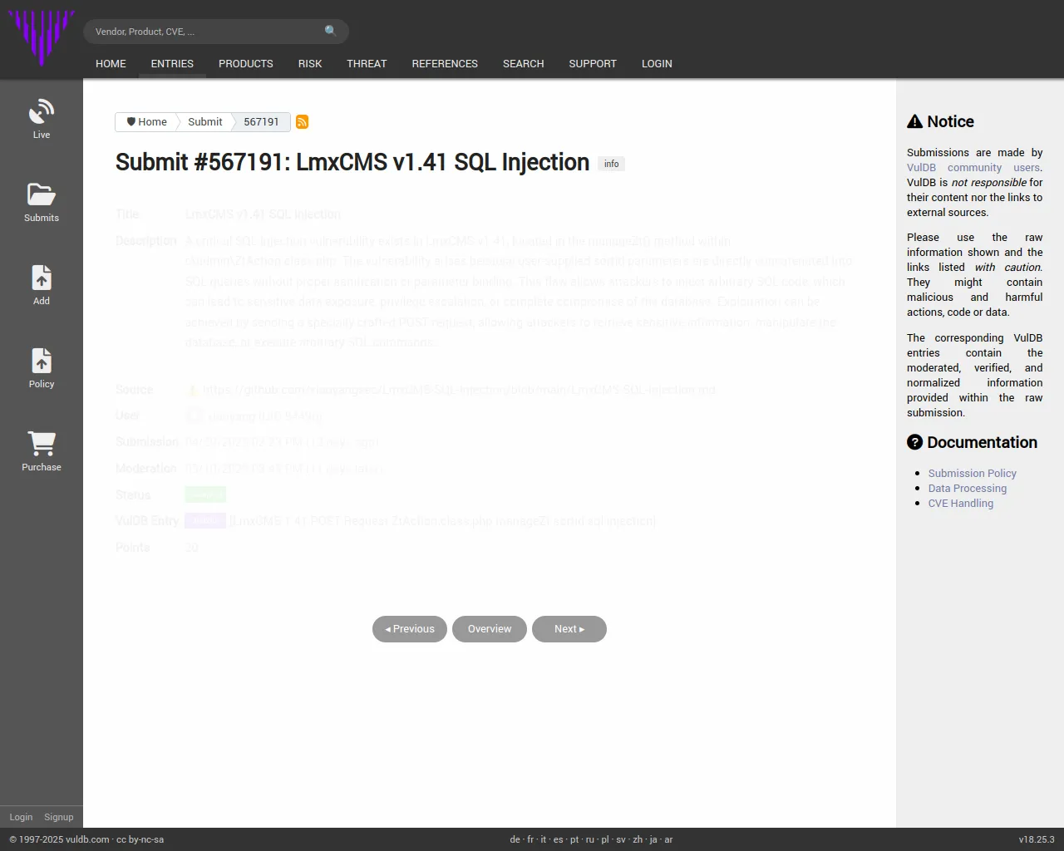The width and height of the screenshot is (1064, 851).
Task: Switch language to fr
Action: point(531,839)
